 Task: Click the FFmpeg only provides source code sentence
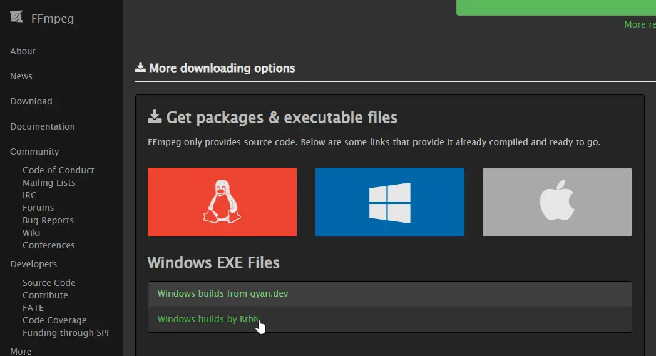pyautogui.click(x=374, y=142)
